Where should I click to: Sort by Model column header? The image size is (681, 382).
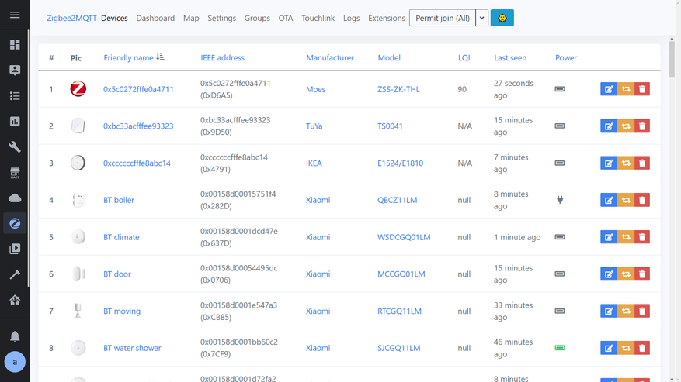point(389,57)
